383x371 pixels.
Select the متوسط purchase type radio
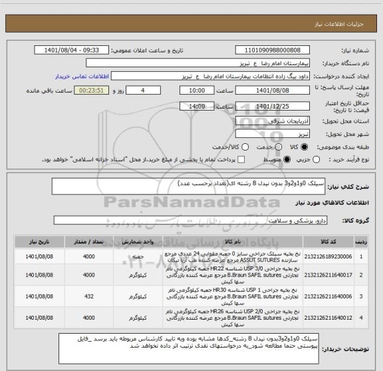(x=287, y=160)
